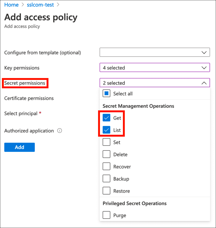Screen dimensions: 216x228
Task: Collapse Secret permissions '2 selected' dropdown
Action: tap(155, 83)
